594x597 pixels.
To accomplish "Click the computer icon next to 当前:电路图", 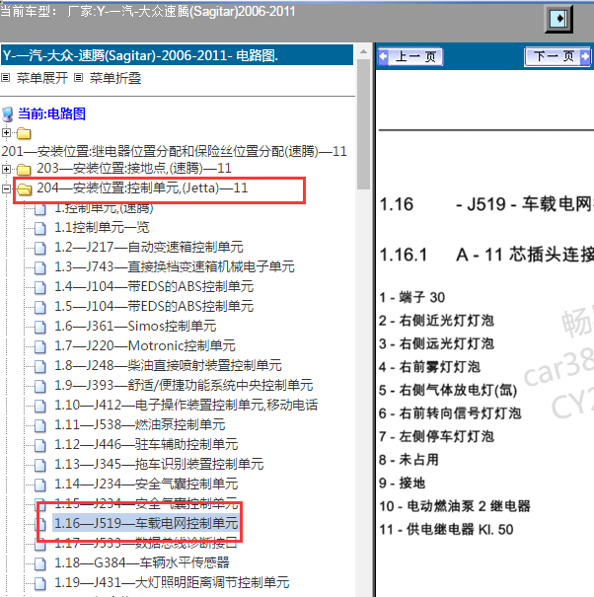I will point(7,114).
